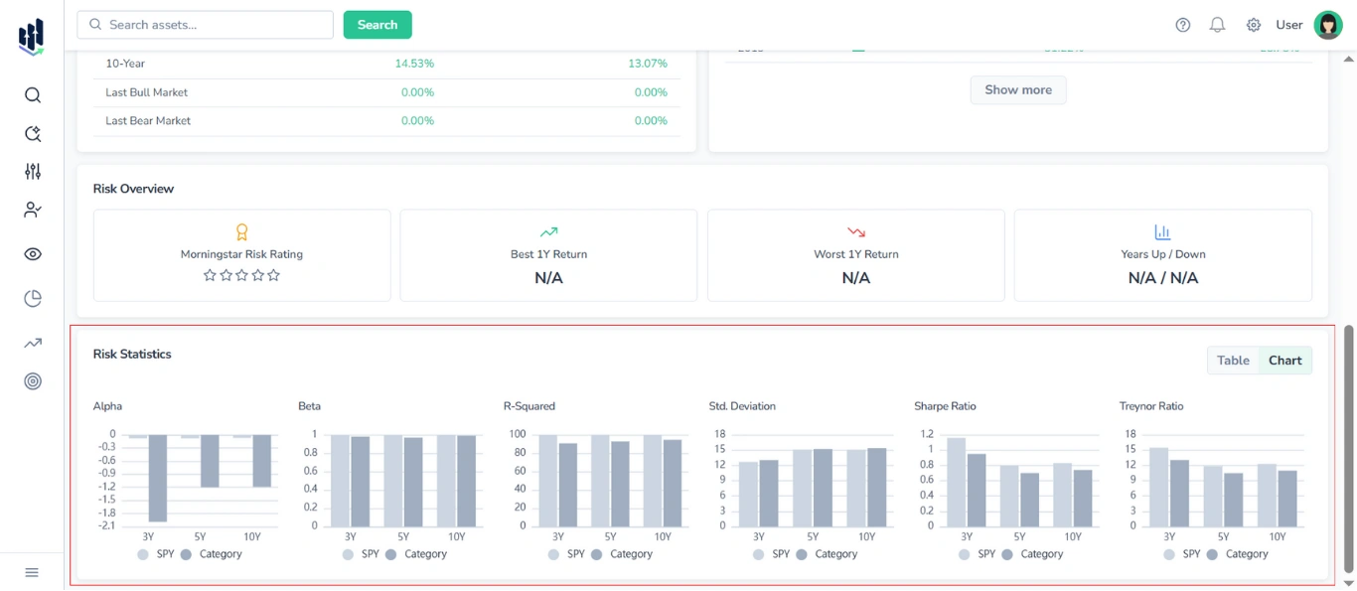1357x591 pixels.
Task: Open the watchlist eye icon
Action: click(x=32, y=253)
